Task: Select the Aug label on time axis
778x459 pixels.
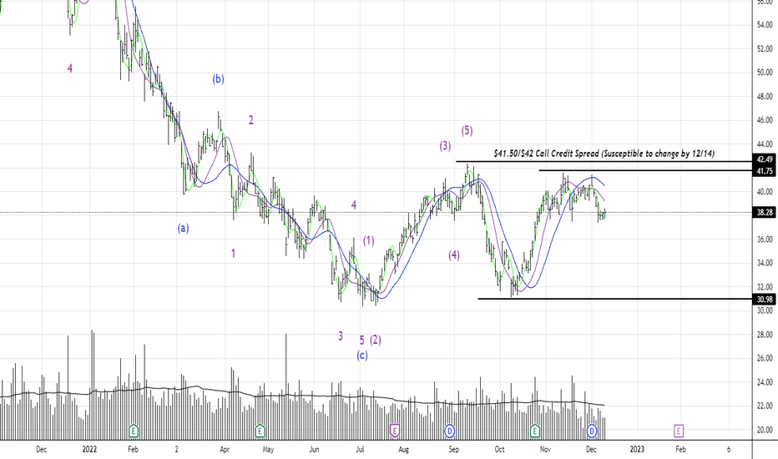Action: [404, 450]
